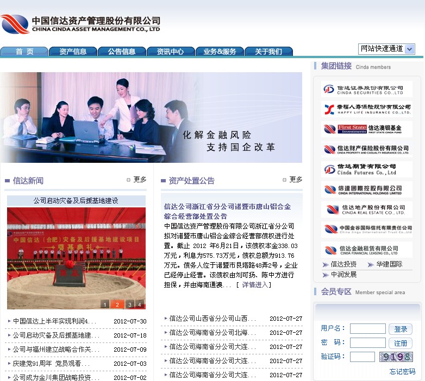This screenshot has width=425, height=381.
Task: Open headline 公司启动灾备及后援基地建设
Action: pyautogui.click(x=76, y=200)
